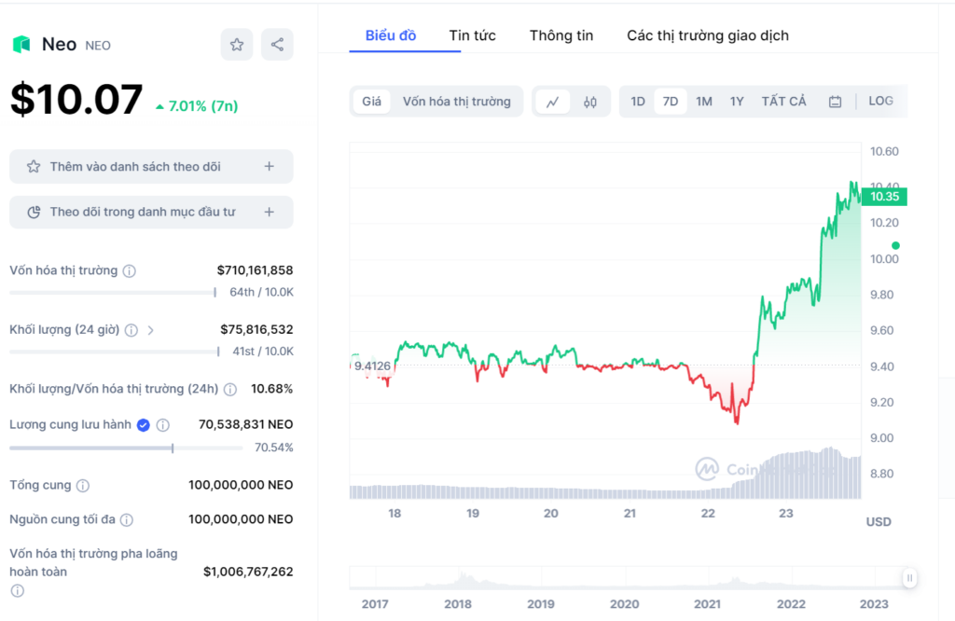Screen dimensions: 955x621
Task: Select the 1M time range button
Action: click(704, 102)
